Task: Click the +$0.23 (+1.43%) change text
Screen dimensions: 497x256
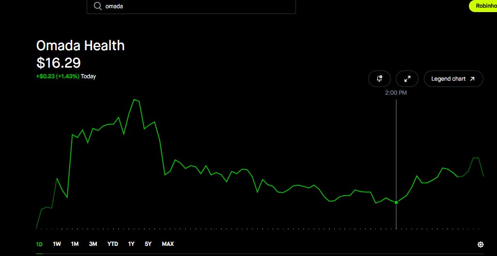Action: pyautogui.click(x=58, y=76)
